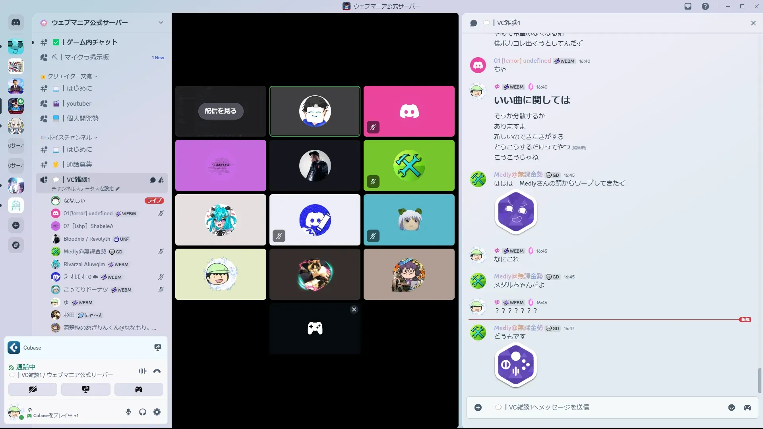Open the server discovery compass icon

click(16, 245)
